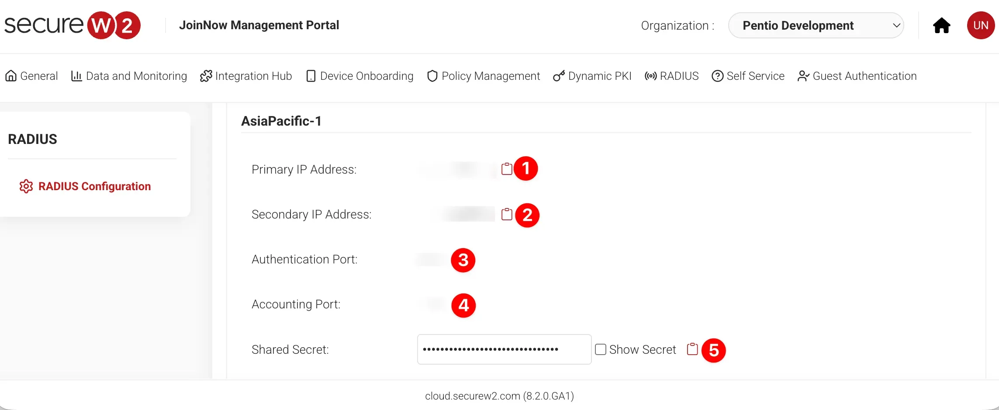Click the SecureW2 logo
This screenshot has width=999, height=410.
[x=73, y=25]
